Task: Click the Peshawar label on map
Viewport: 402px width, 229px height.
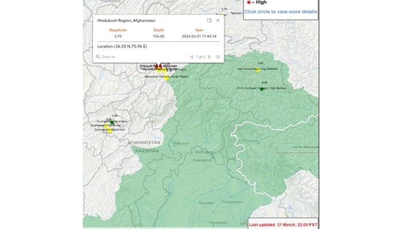Action: (x=180, y=143)
